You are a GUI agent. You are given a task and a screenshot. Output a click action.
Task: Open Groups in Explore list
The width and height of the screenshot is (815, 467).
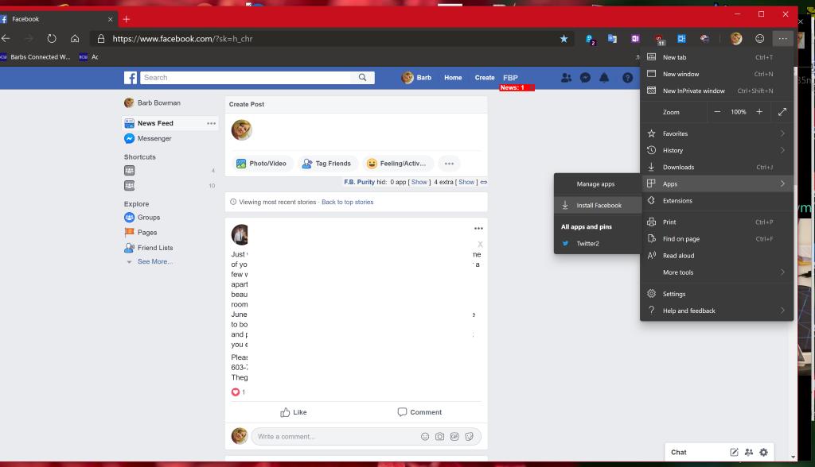149,218
